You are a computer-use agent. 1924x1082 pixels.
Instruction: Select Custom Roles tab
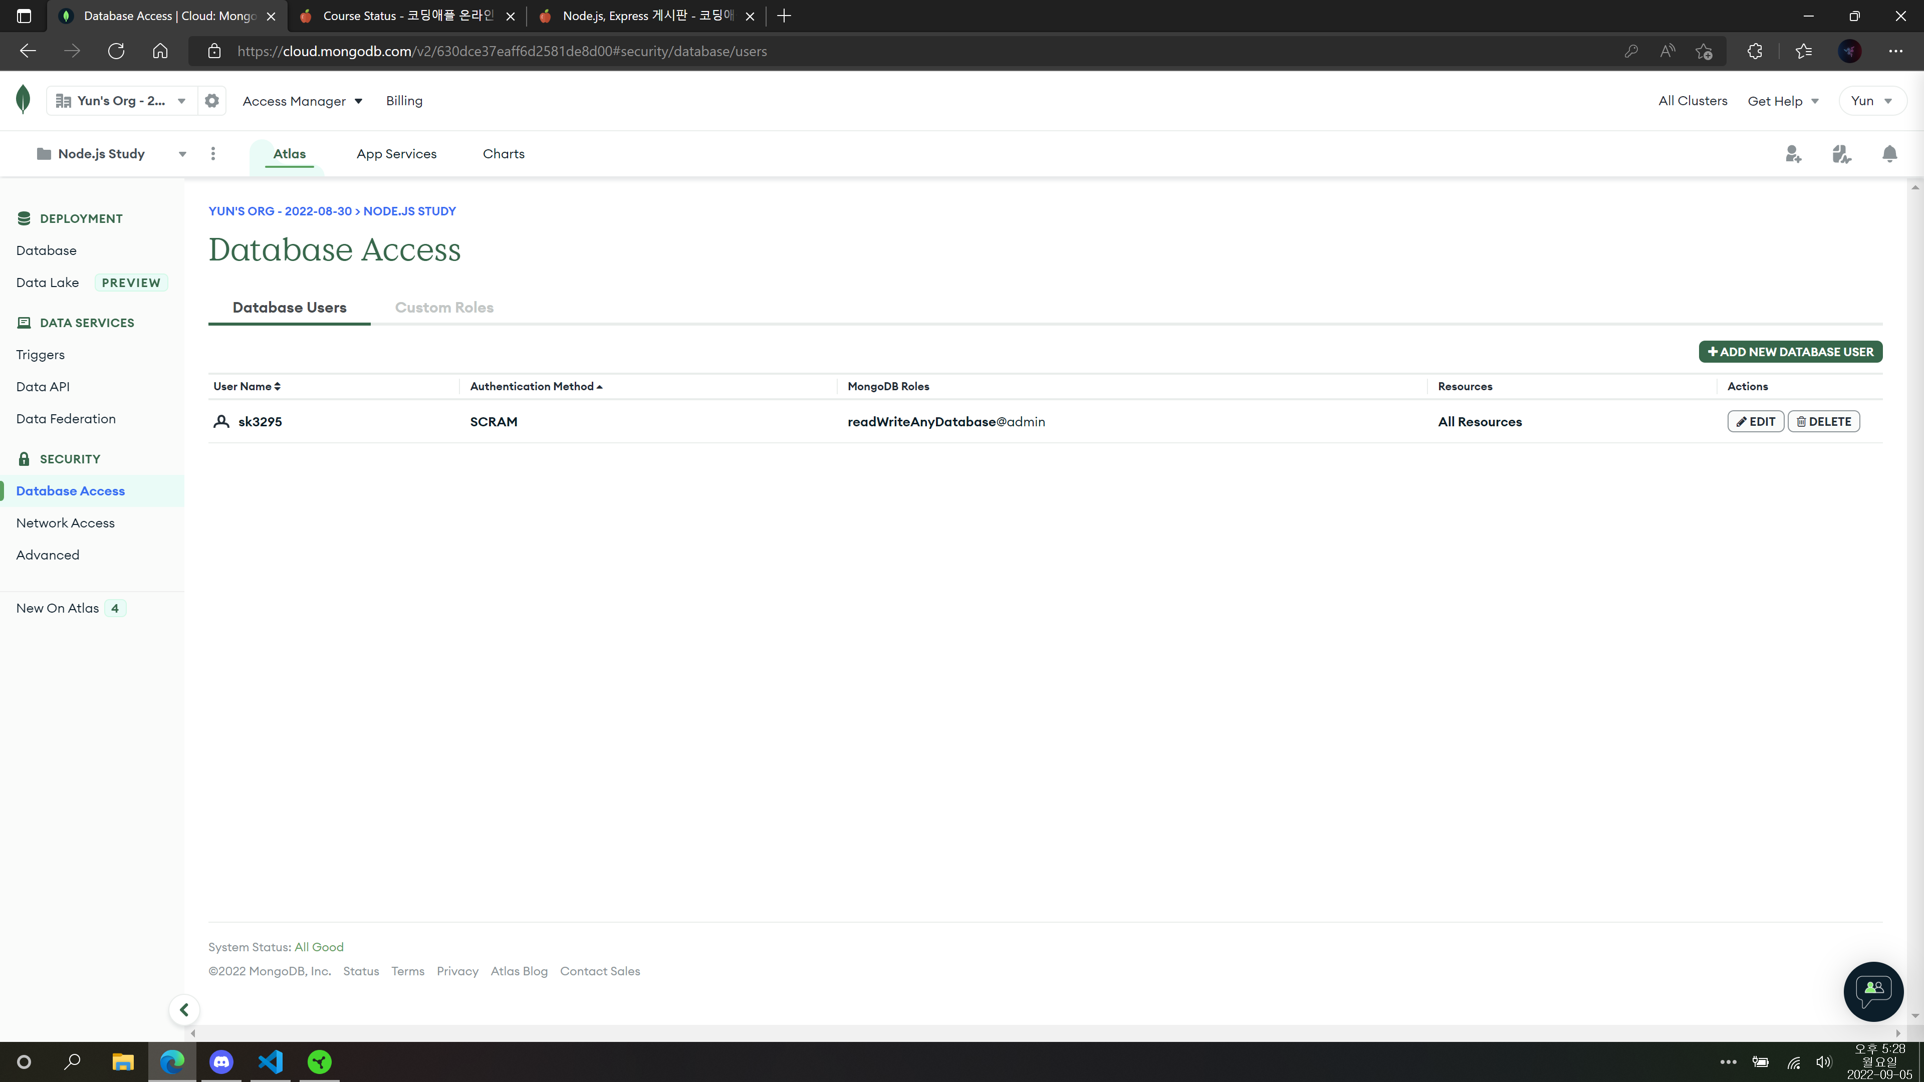[x=444, y=308]
